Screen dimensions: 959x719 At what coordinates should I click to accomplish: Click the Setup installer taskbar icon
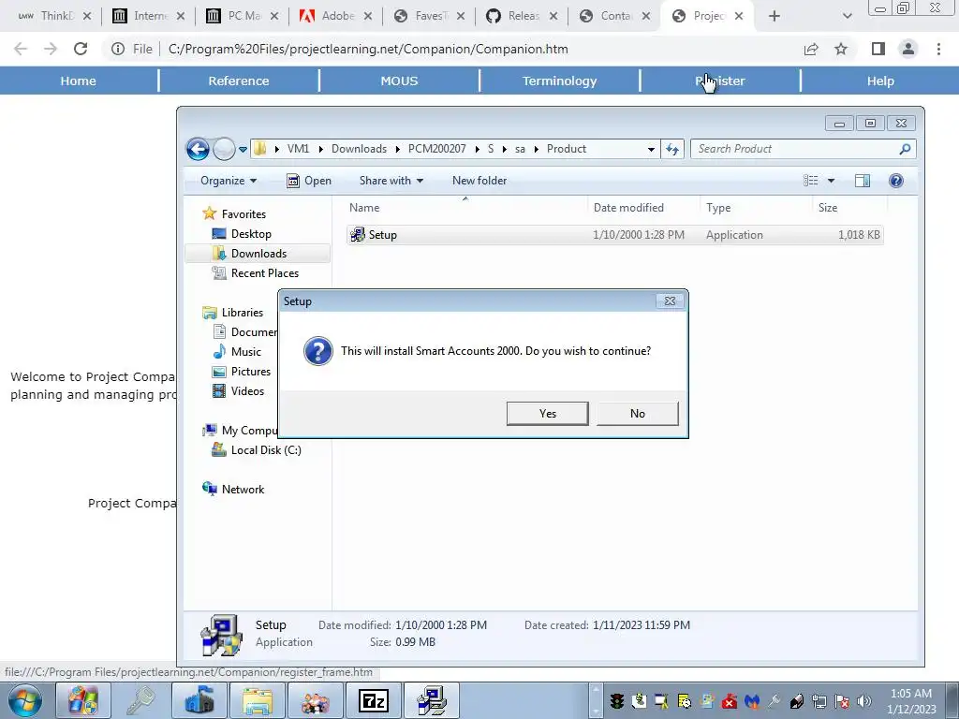click(x=431, y=700)
